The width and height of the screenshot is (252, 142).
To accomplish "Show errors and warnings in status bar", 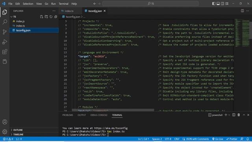I will [8, 139].
